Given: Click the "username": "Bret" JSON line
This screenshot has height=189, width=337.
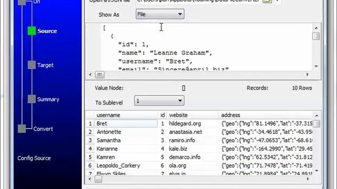Looking at the screenshot, I should [155, 61].
